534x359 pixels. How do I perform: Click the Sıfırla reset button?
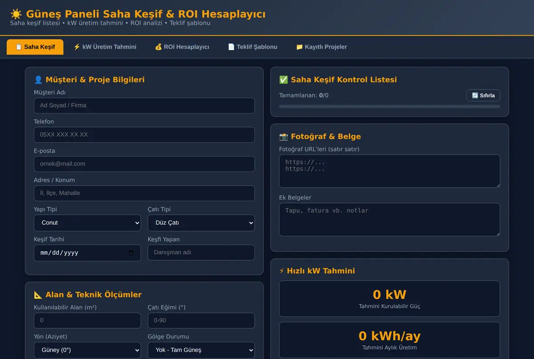(483, 95)
